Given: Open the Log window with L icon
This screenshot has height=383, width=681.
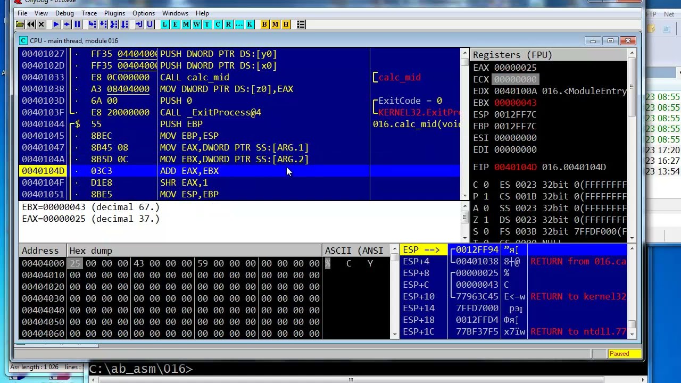Looking at the screenshot, I should (164, 24).
